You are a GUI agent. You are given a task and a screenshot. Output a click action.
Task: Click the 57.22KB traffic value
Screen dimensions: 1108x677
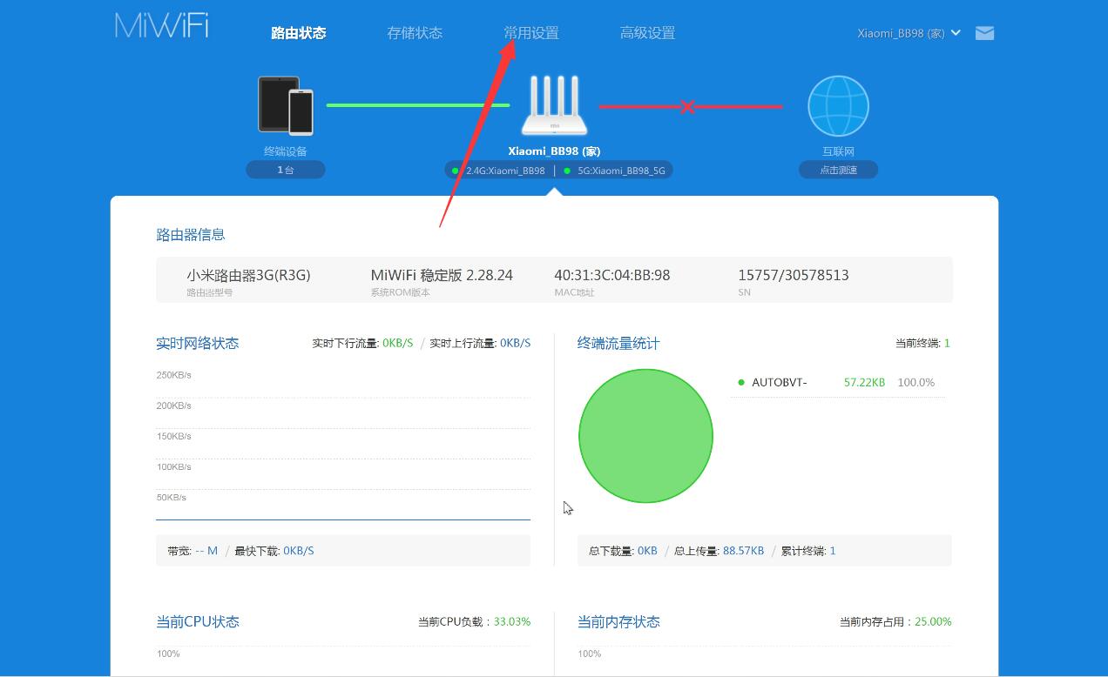coord(864,382)
